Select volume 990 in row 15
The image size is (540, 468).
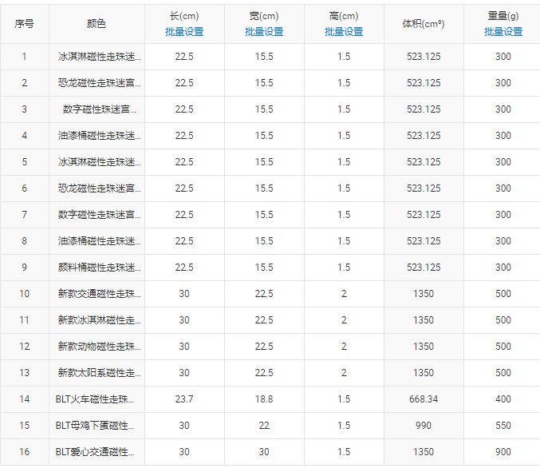pos(424,426)
